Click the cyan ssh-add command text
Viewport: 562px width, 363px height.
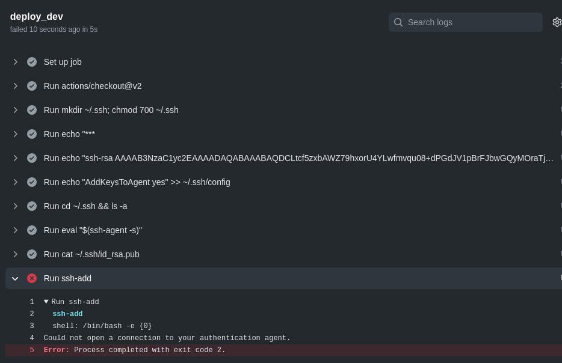67,314
